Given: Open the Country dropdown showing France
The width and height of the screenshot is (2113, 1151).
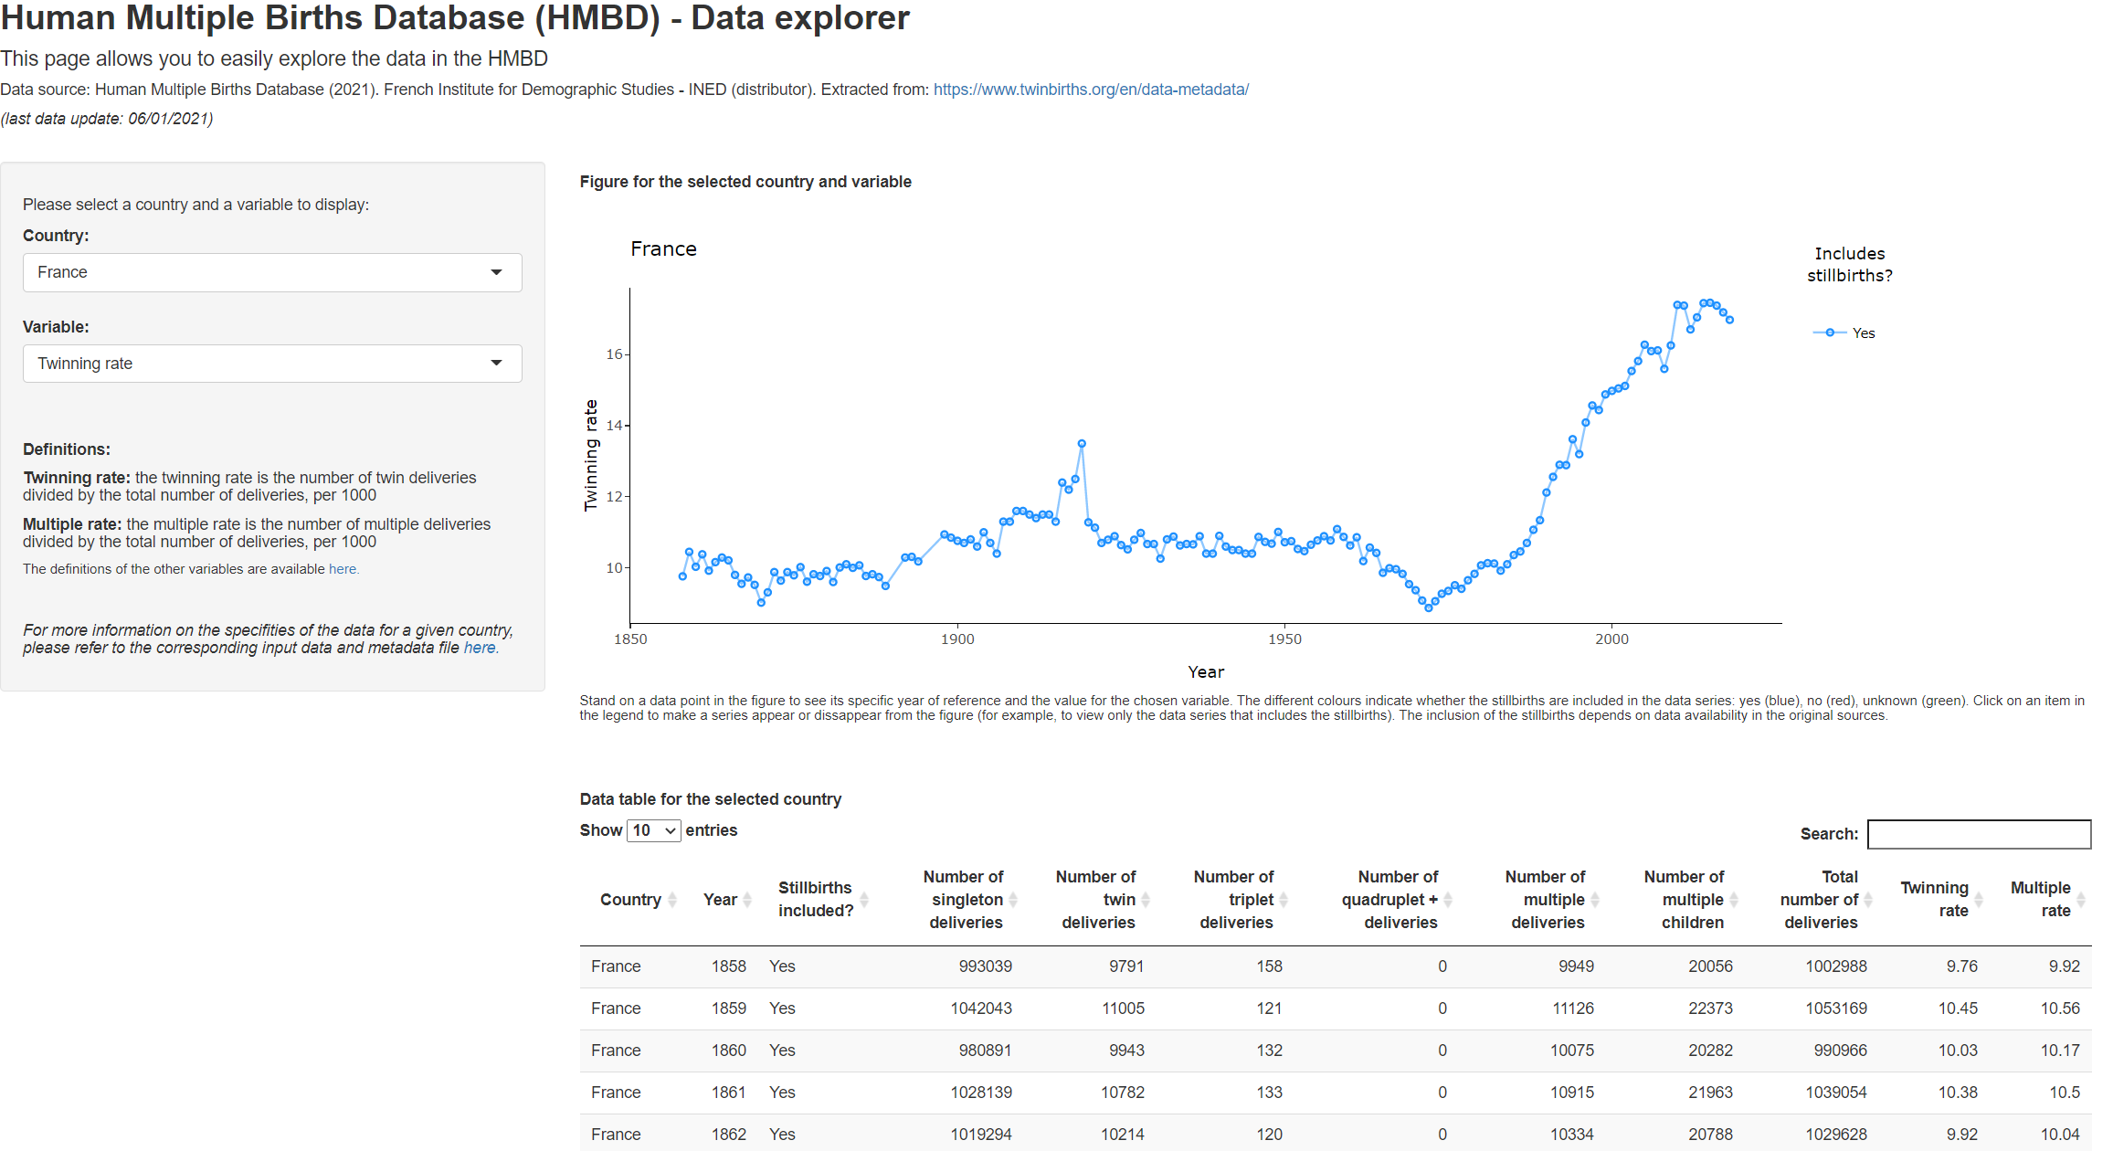Looking at the screenshot, I should coord(272,272).
